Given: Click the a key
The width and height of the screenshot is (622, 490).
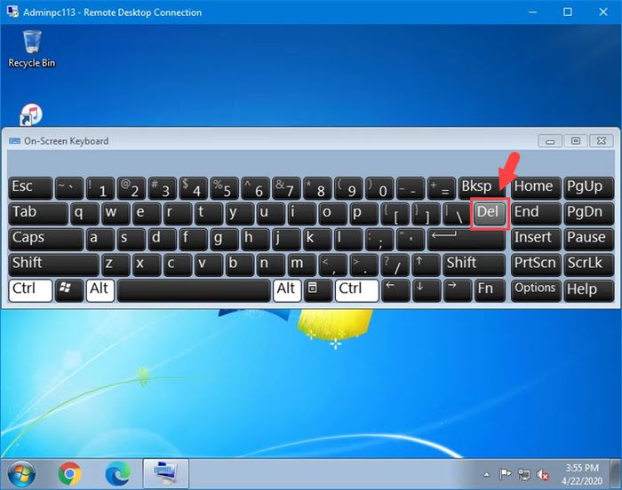Looking at the screenshot, I should 100,240.
